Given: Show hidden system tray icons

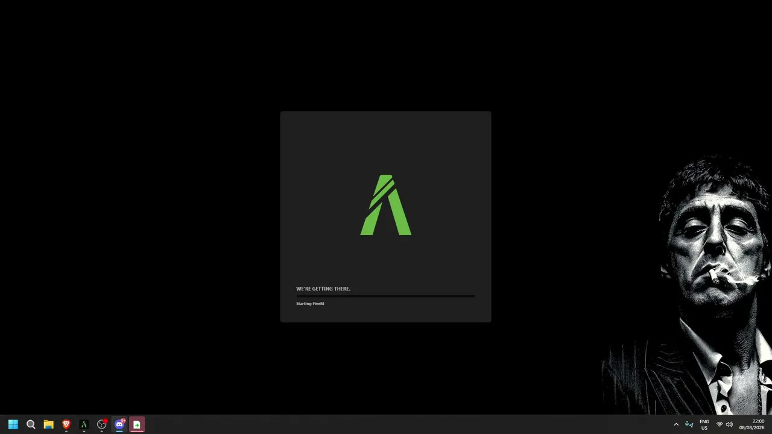Looking at the screenshot, I should 676,424.
